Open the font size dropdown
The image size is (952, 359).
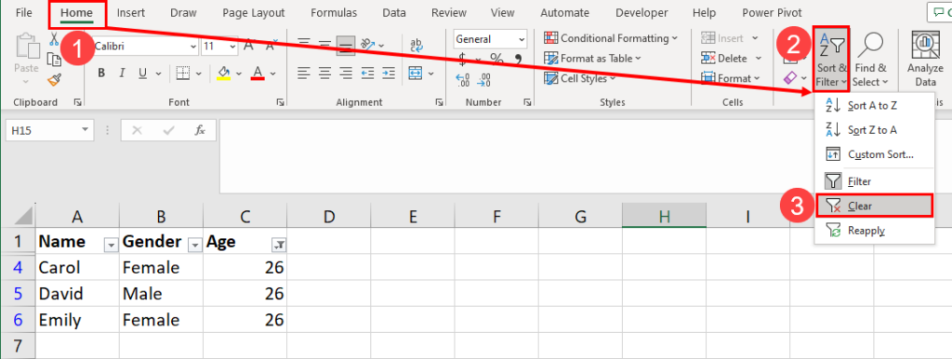point(232,46)
